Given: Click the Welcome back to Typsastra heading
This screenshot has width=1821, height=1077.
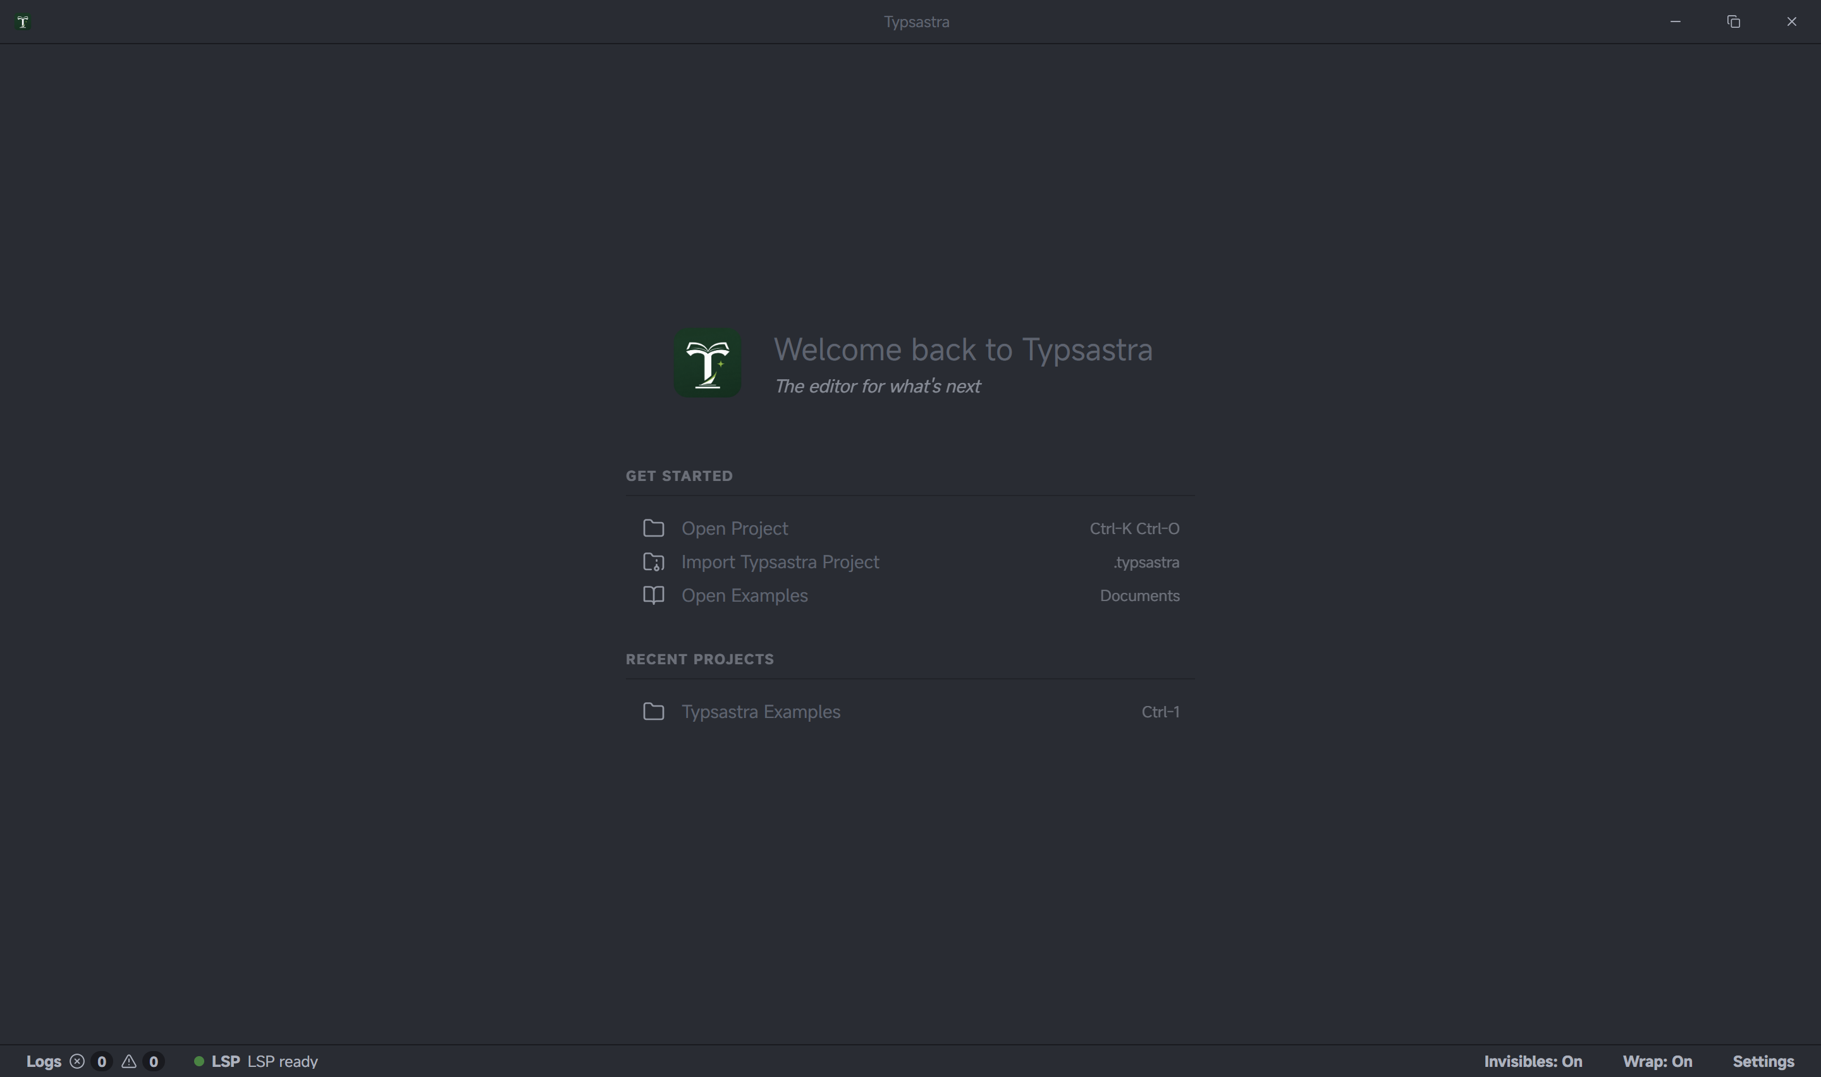Looking at the screenshot, I should [x=963, y=350].
